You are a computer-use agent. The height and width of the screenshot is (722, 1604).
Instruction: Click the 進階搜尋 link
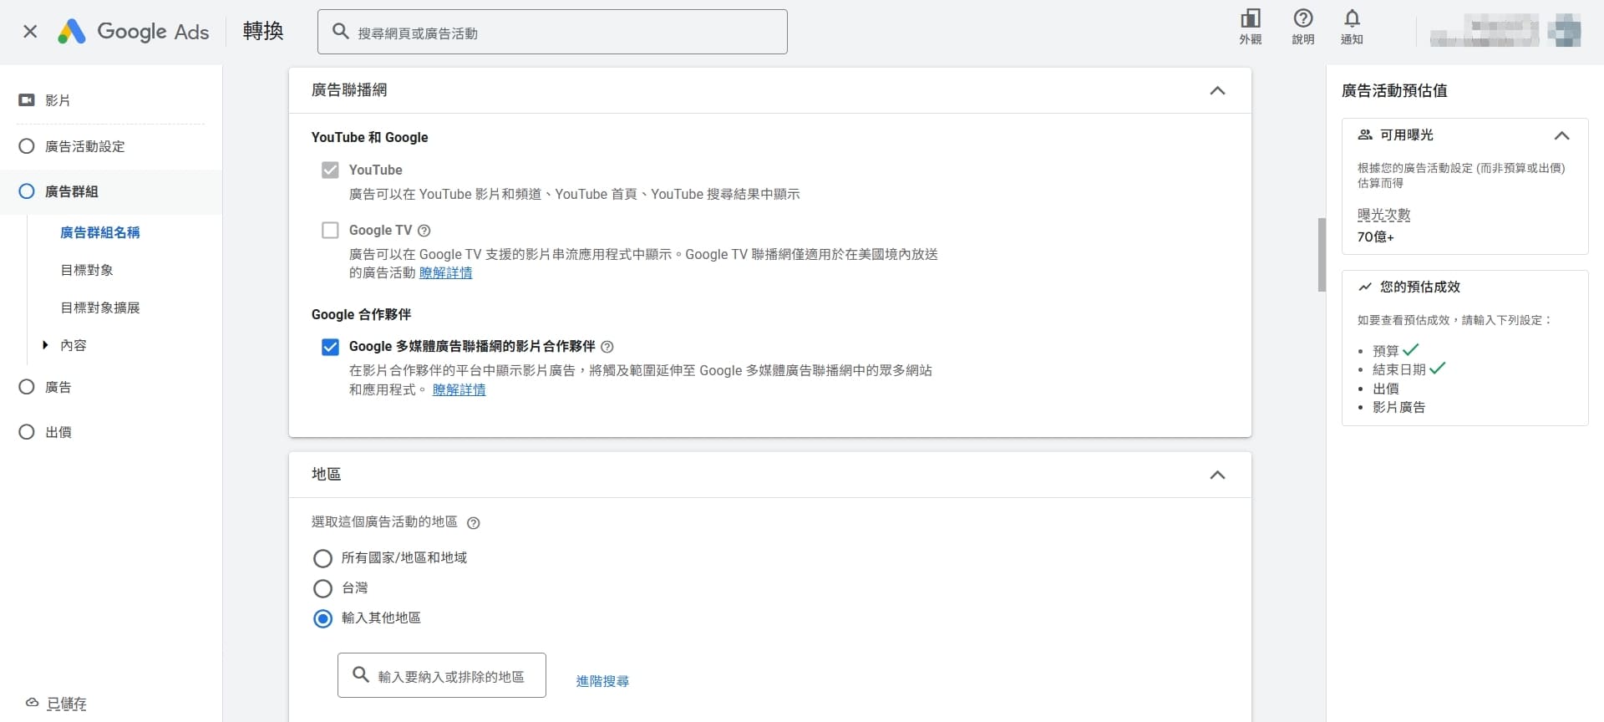tap(602, 681)
